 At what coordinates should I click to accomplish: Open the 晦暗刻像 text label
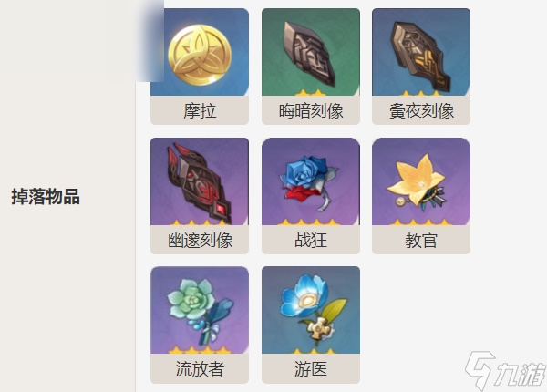click(x=311, y=111)
